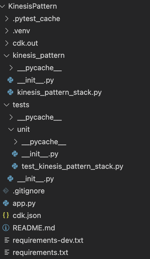Screen dimensions: 150x259
Task: Open the requirements-dev.txt file
Action: pos(48,240)
